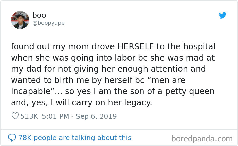Image resolution: width=238 pixels, height=146 pixels.
Task: Like the tweet with the heart icon
Action: pos(15,116)
